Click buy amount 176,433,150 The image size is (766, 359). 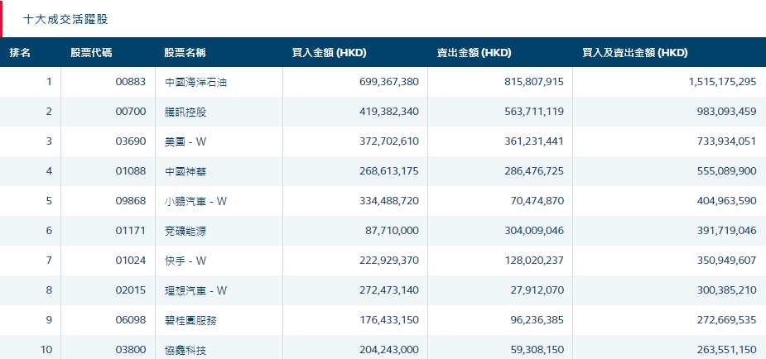coord(388,320)
